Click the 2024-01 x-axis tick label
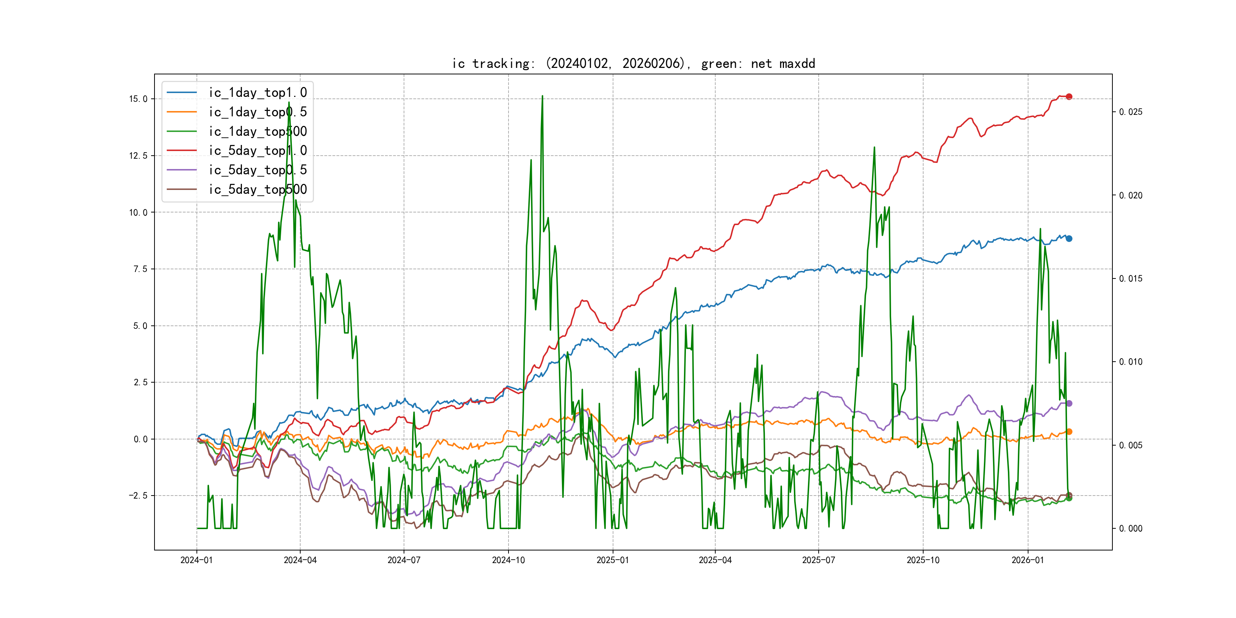The width and height of the screenshot is (1236, 618). [x=196, y=560]
